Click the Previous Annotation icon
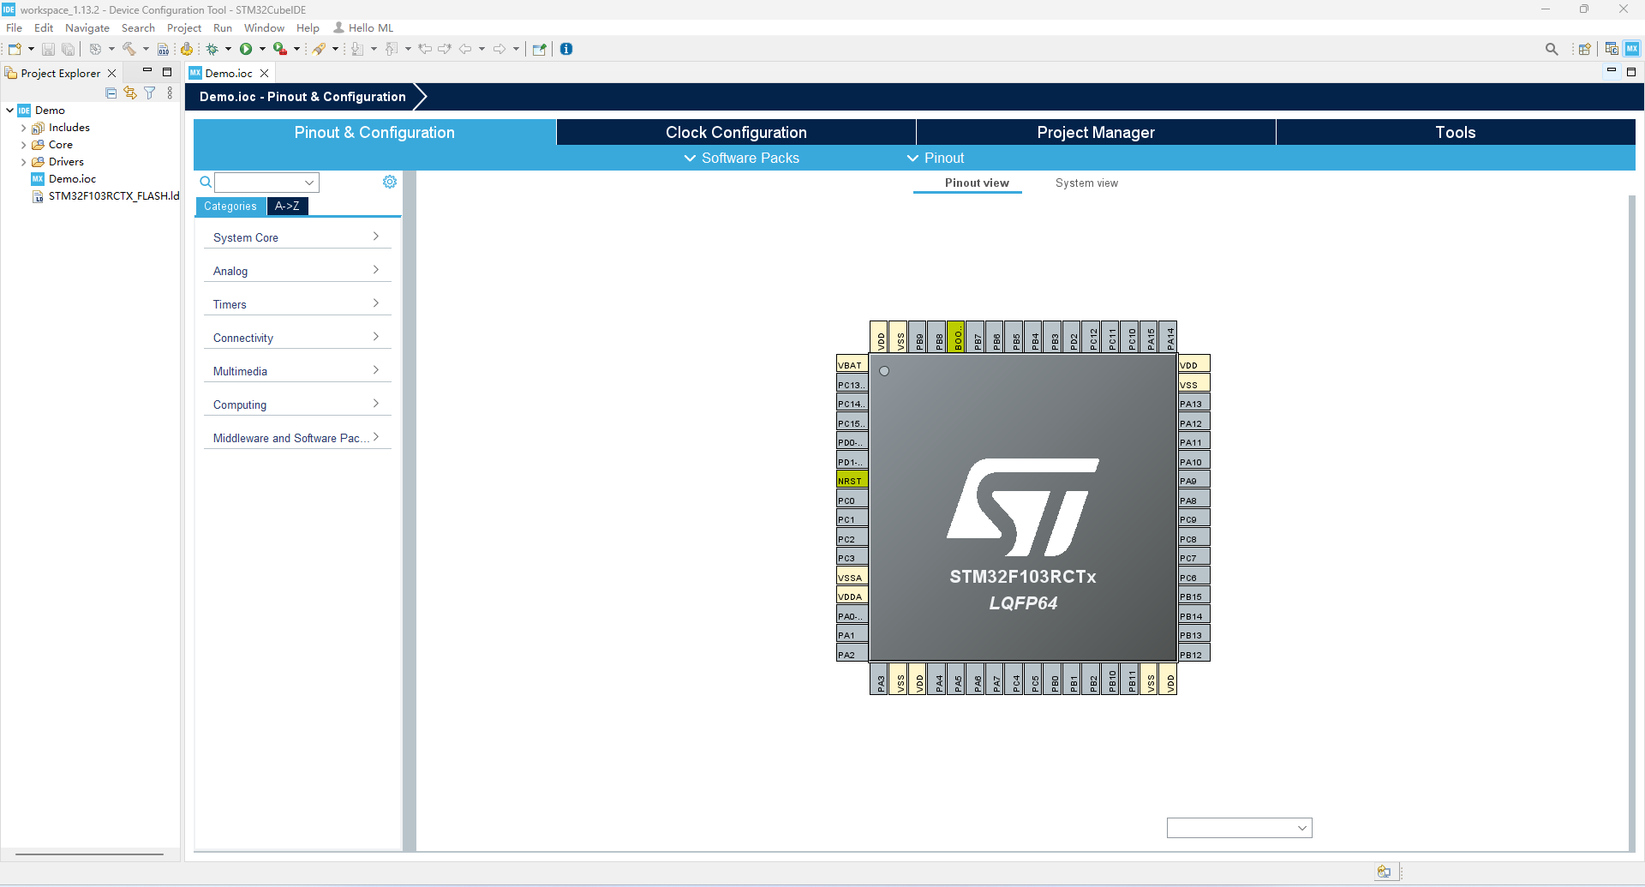This screenshot has width=1645, height=887. [392, 49]
